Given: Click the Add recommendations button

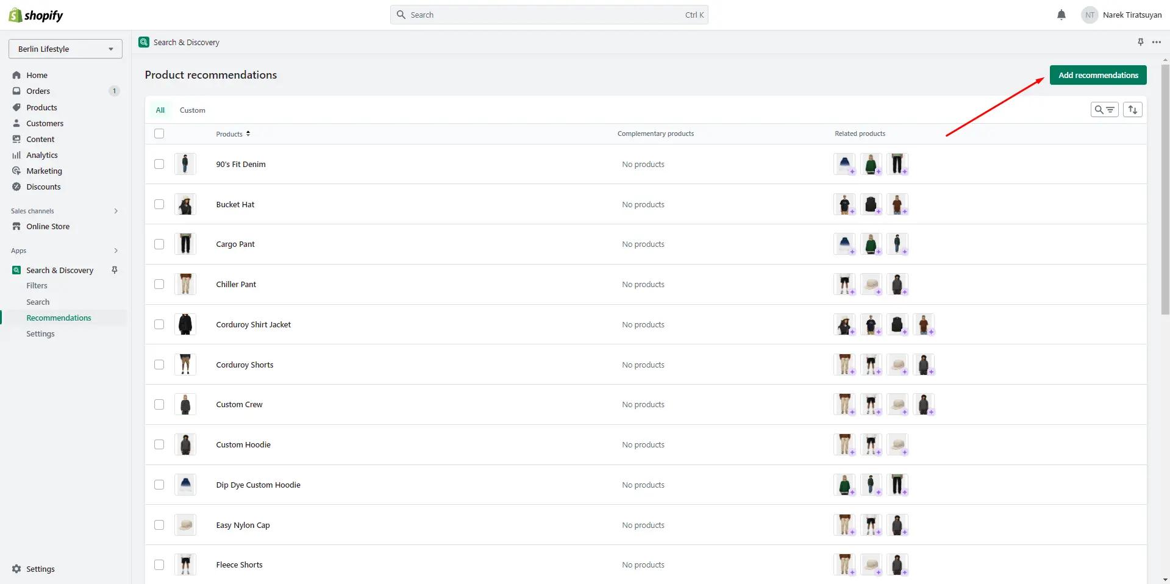Looking at the screenshot, I should tap(1097, 75).
